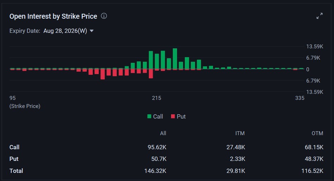Click the (Strike Price) axis caption
The height and width of the screenshot is (181, 334).
click(x=25, y=106)
